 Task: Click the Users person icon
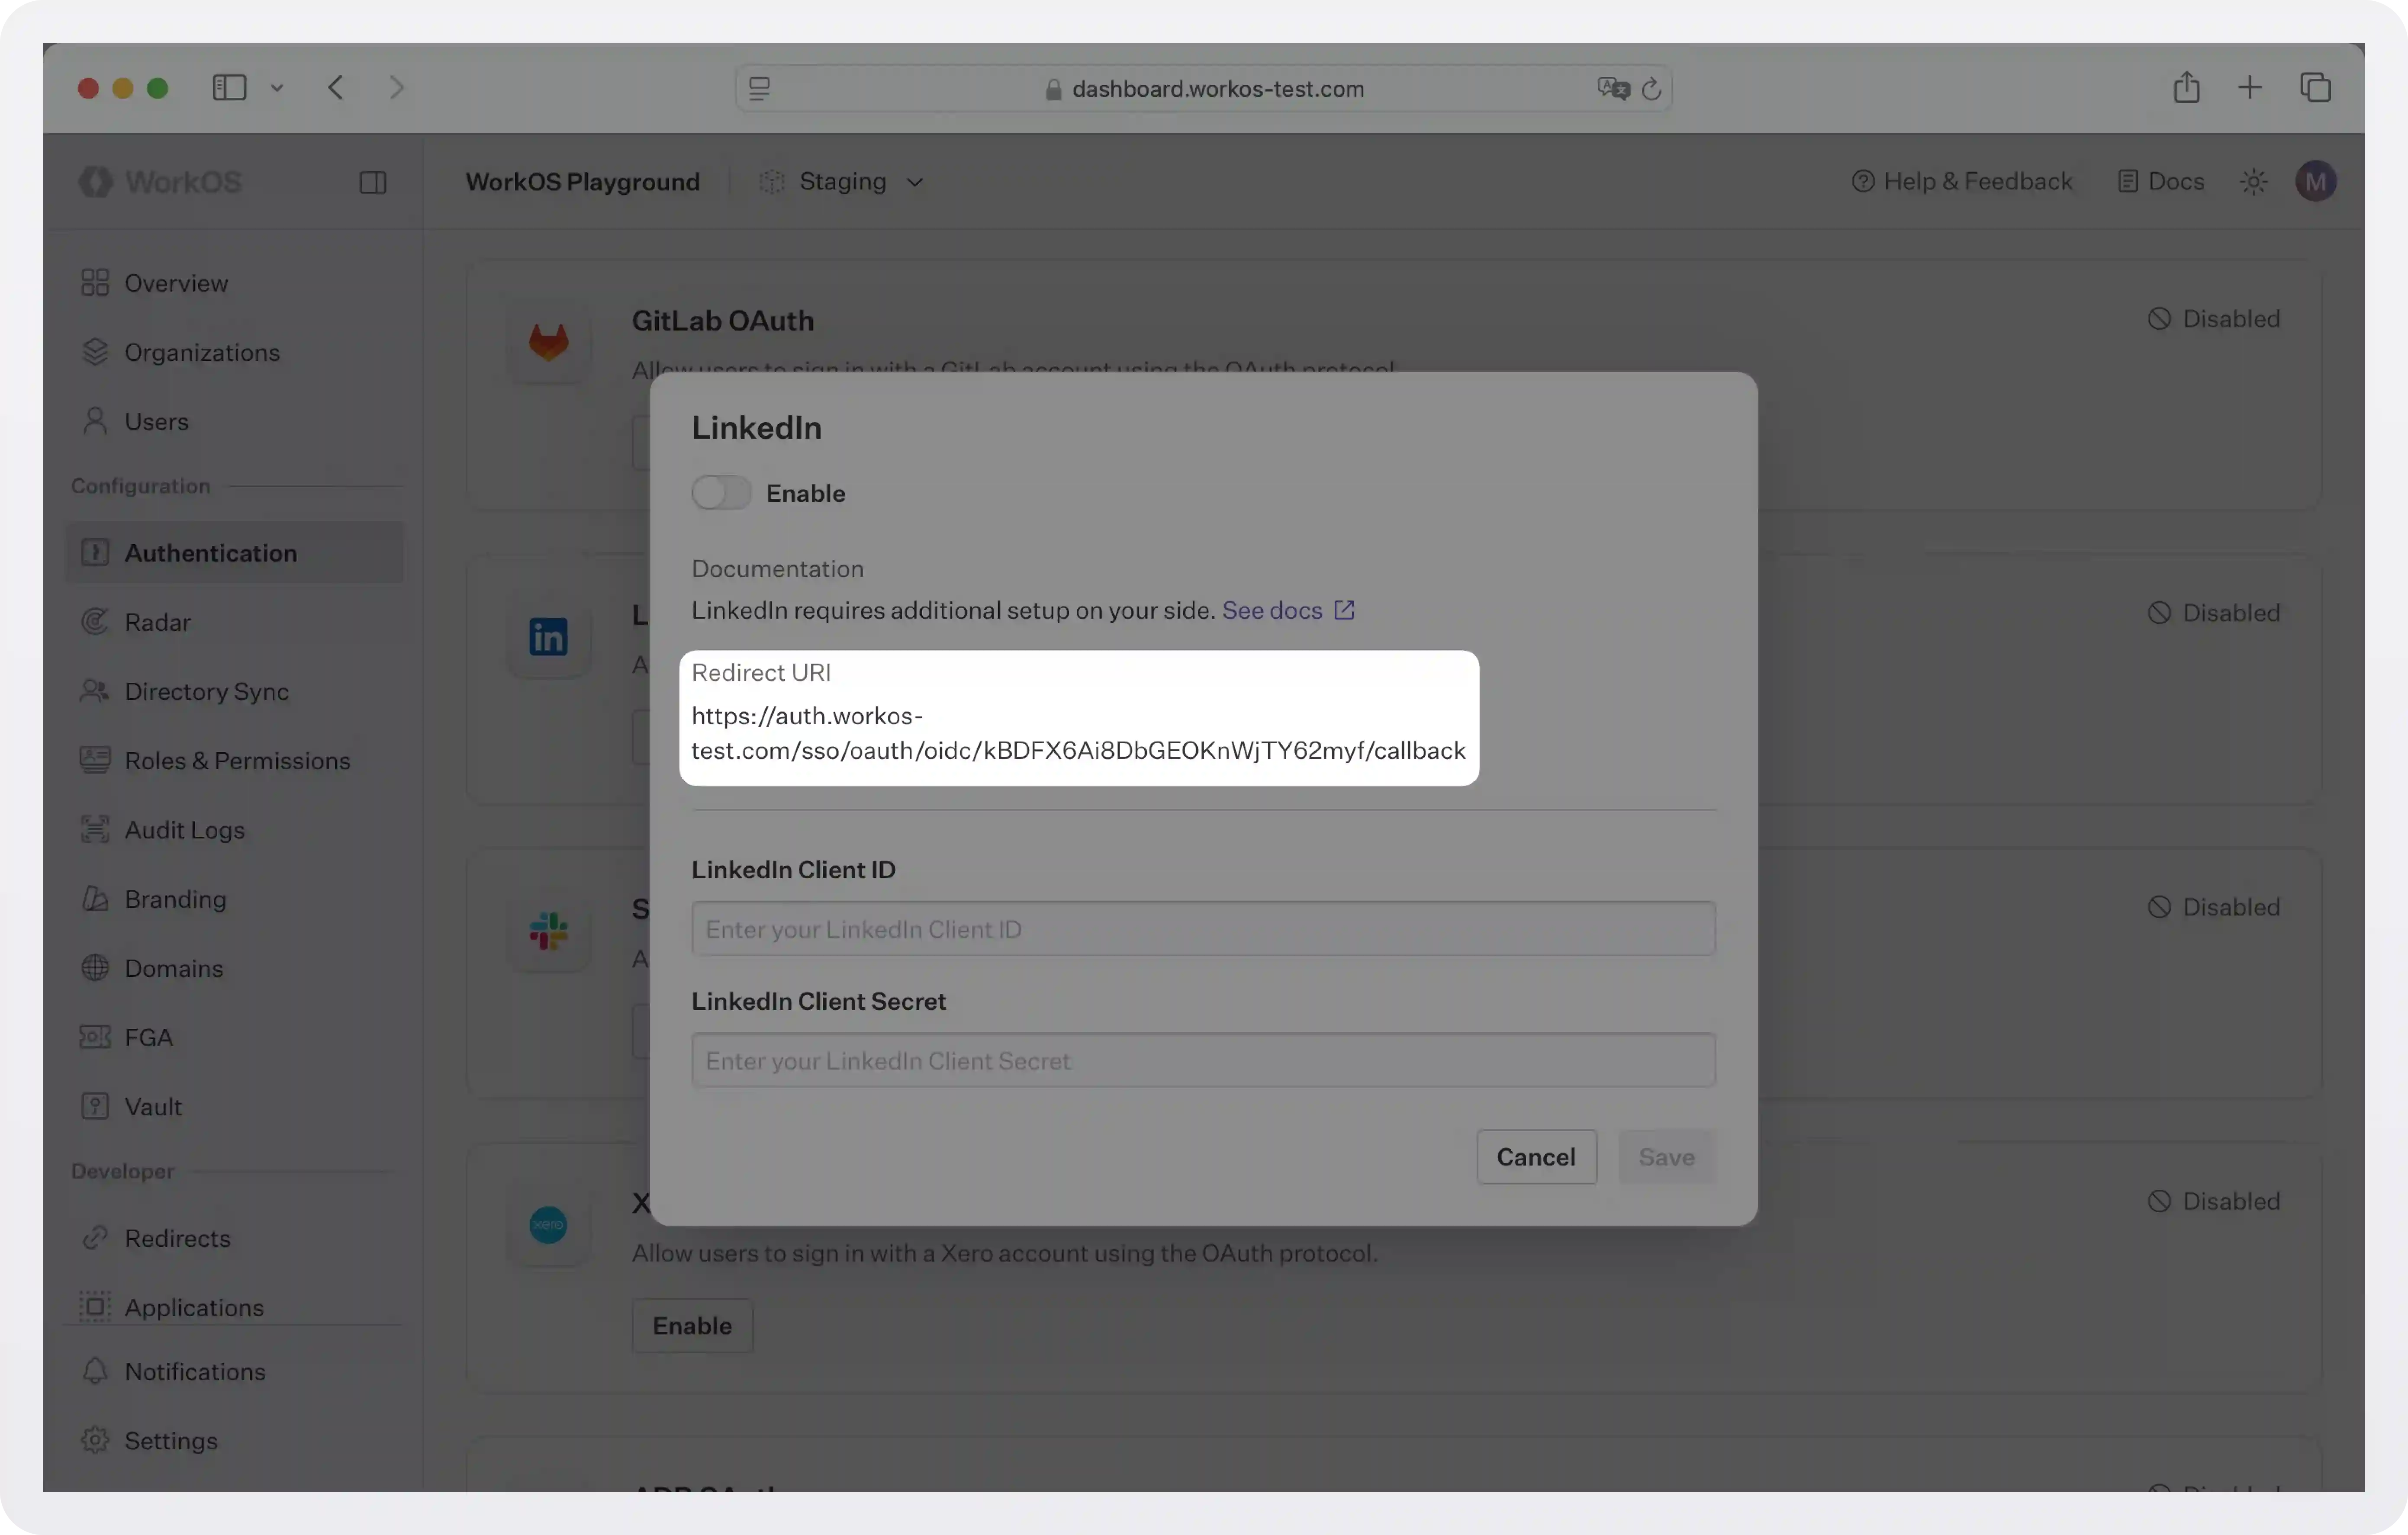(x=95, y=421)
